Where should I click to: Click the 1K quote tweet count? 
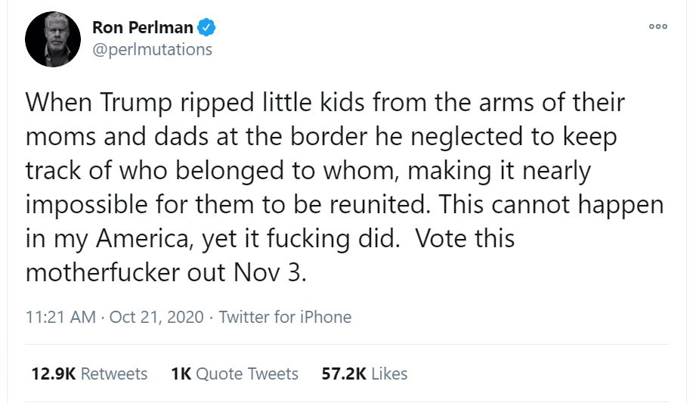tap(181, 374)
